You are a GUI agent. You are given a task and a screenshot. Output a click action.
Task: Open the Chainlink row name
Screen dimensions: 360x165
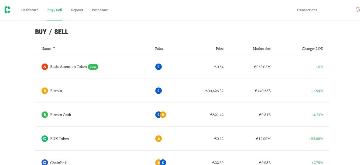(x=59, y=163)
